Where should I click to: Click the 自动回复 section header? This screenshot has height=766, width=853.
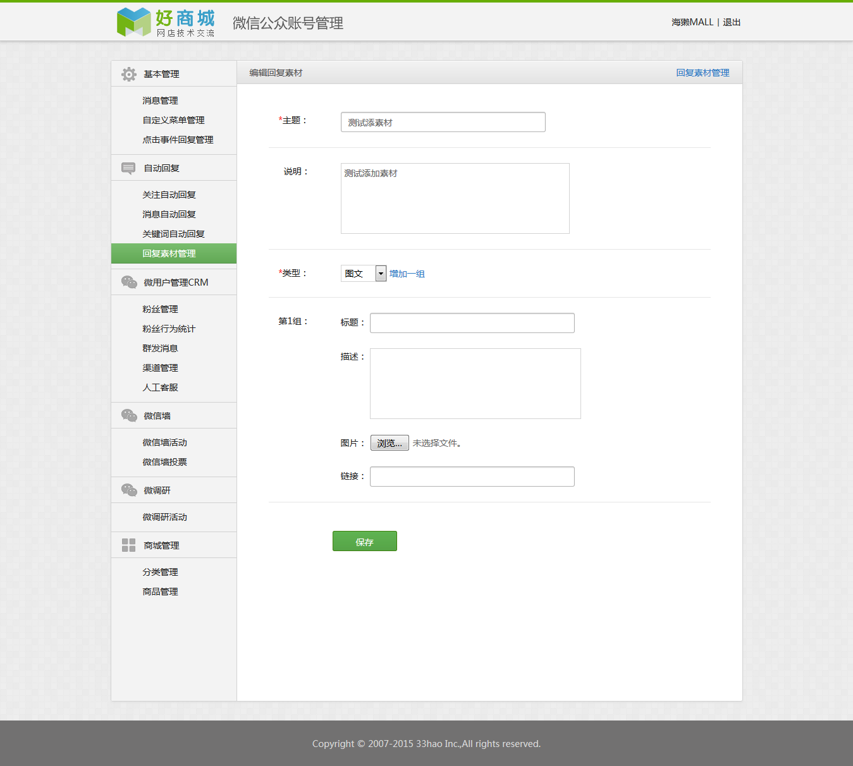174,168
